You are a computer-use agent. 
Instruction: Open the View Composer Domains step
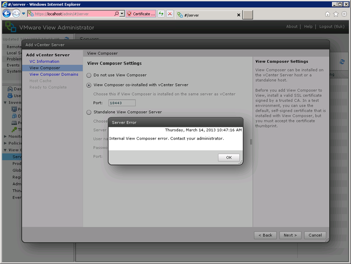click(x=54, y=74)
